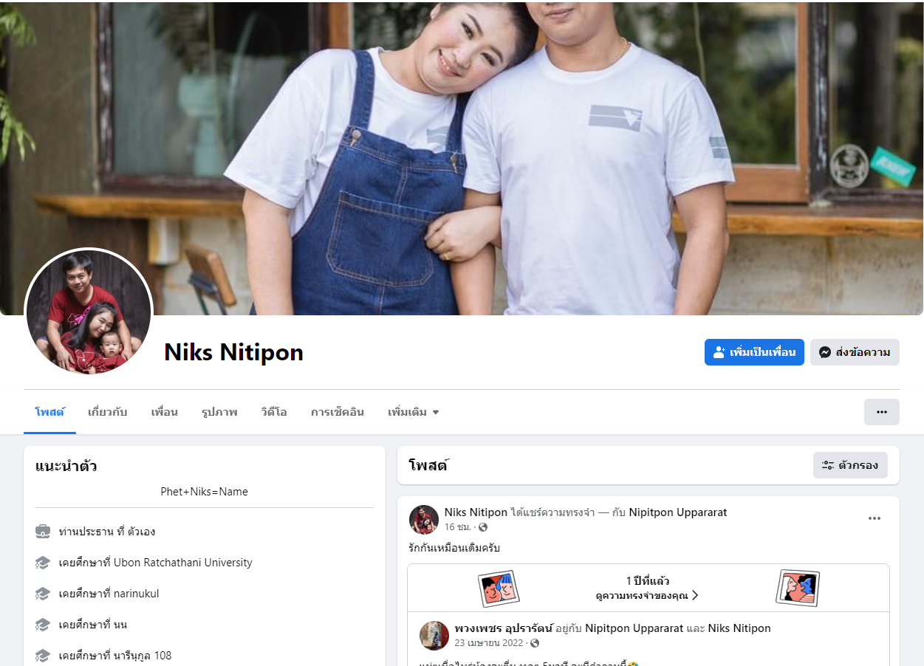Open Niks Nitipon link in shared post
Screen dimensions: 924x666
(x=739, y=628)
